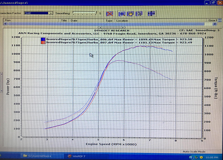The width and height of the screenshot is (223, 160).
Task: Switch to WinPEP 7 taskbar item
Action: [78, 156]
